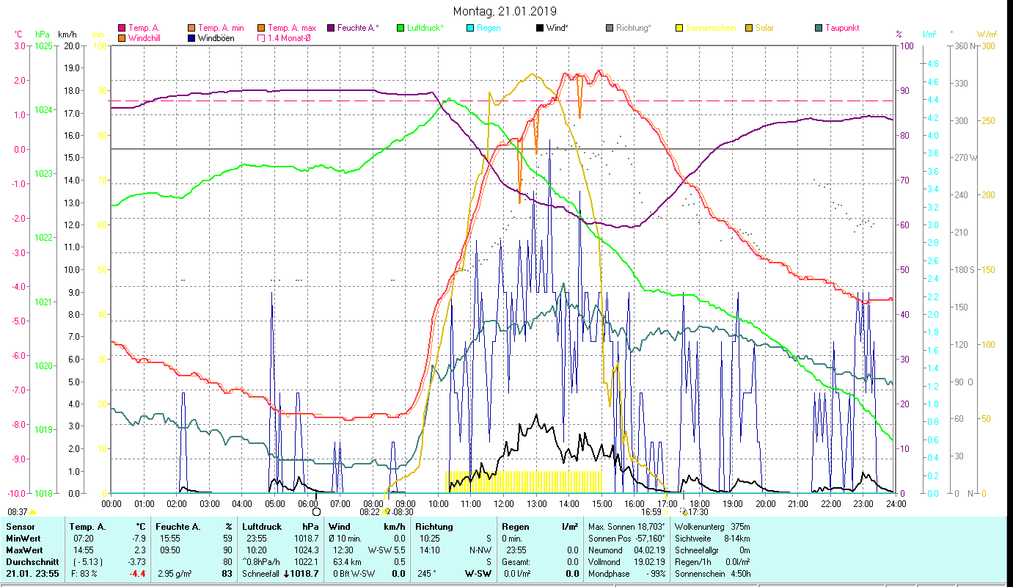
Task: Click the 'Regen' column header in table
Action: coord(516,527)
